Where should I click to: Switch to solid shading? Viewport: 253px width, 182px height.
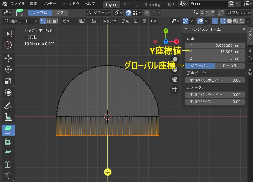[229, 21]
